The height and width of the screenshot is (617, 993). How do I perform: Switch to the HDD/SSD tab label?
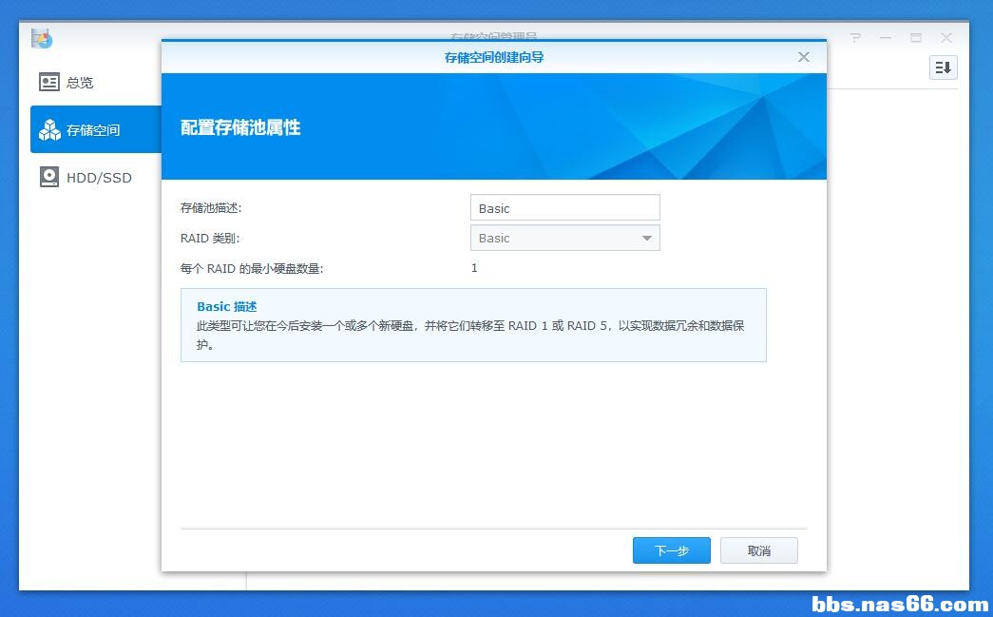click(100, 178)
